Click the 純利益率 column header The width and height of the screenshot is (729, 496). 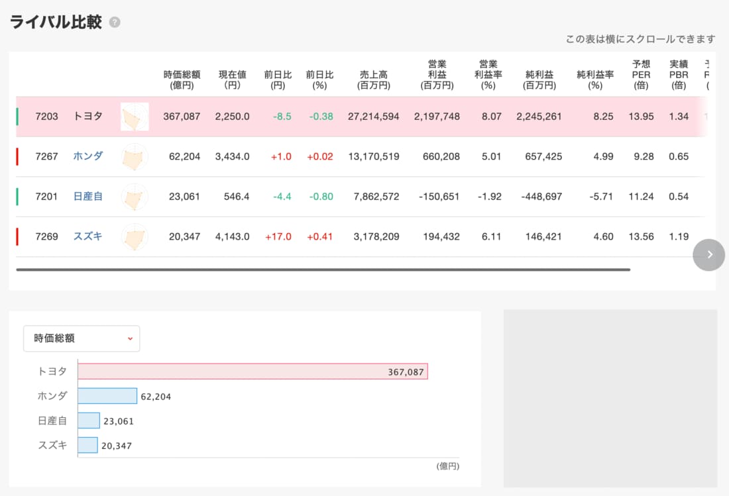coord(595,80)
